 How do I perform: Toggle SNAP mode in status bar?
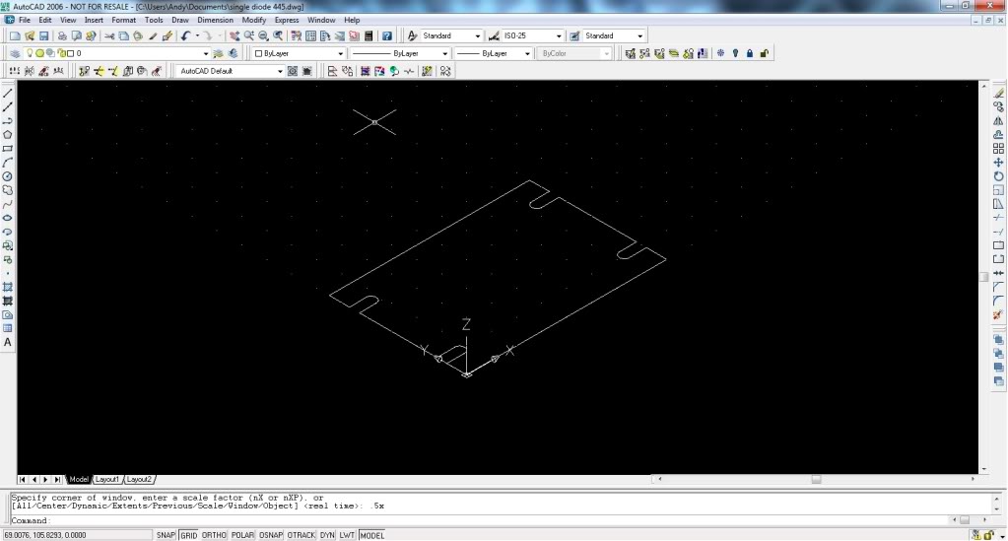tap(165, 535)
